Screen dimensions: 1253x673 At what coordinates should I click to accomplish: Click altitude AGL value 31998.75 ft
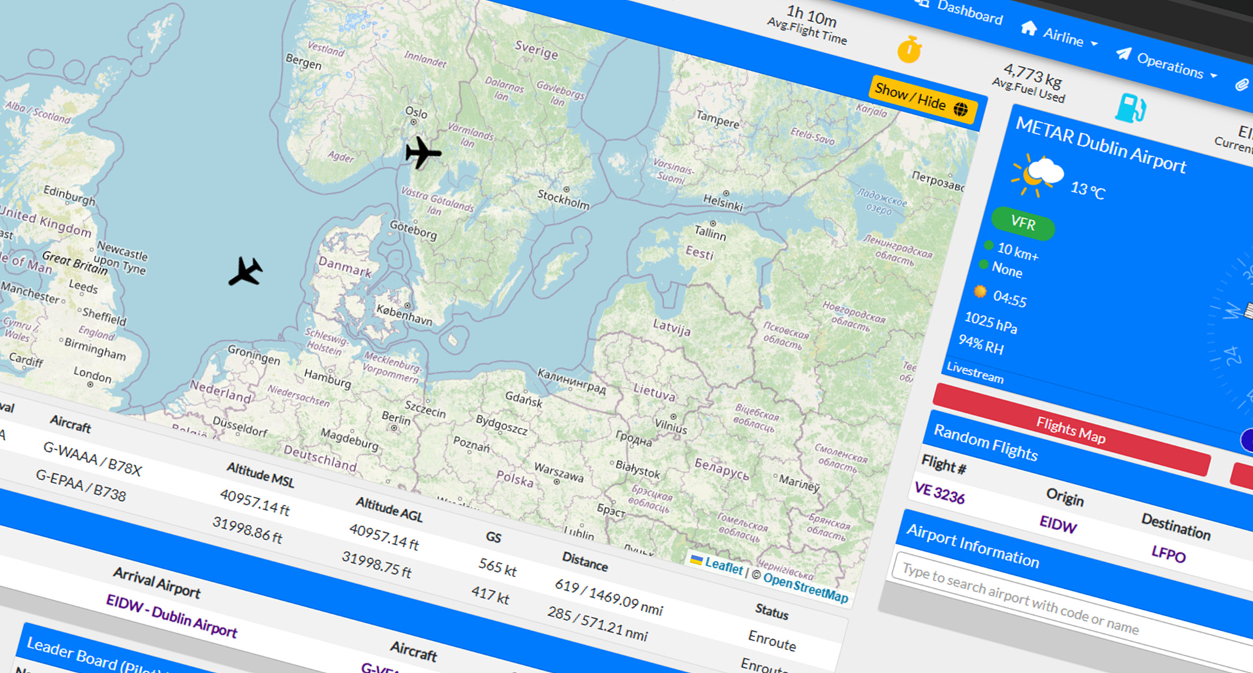tap(377, 564)
